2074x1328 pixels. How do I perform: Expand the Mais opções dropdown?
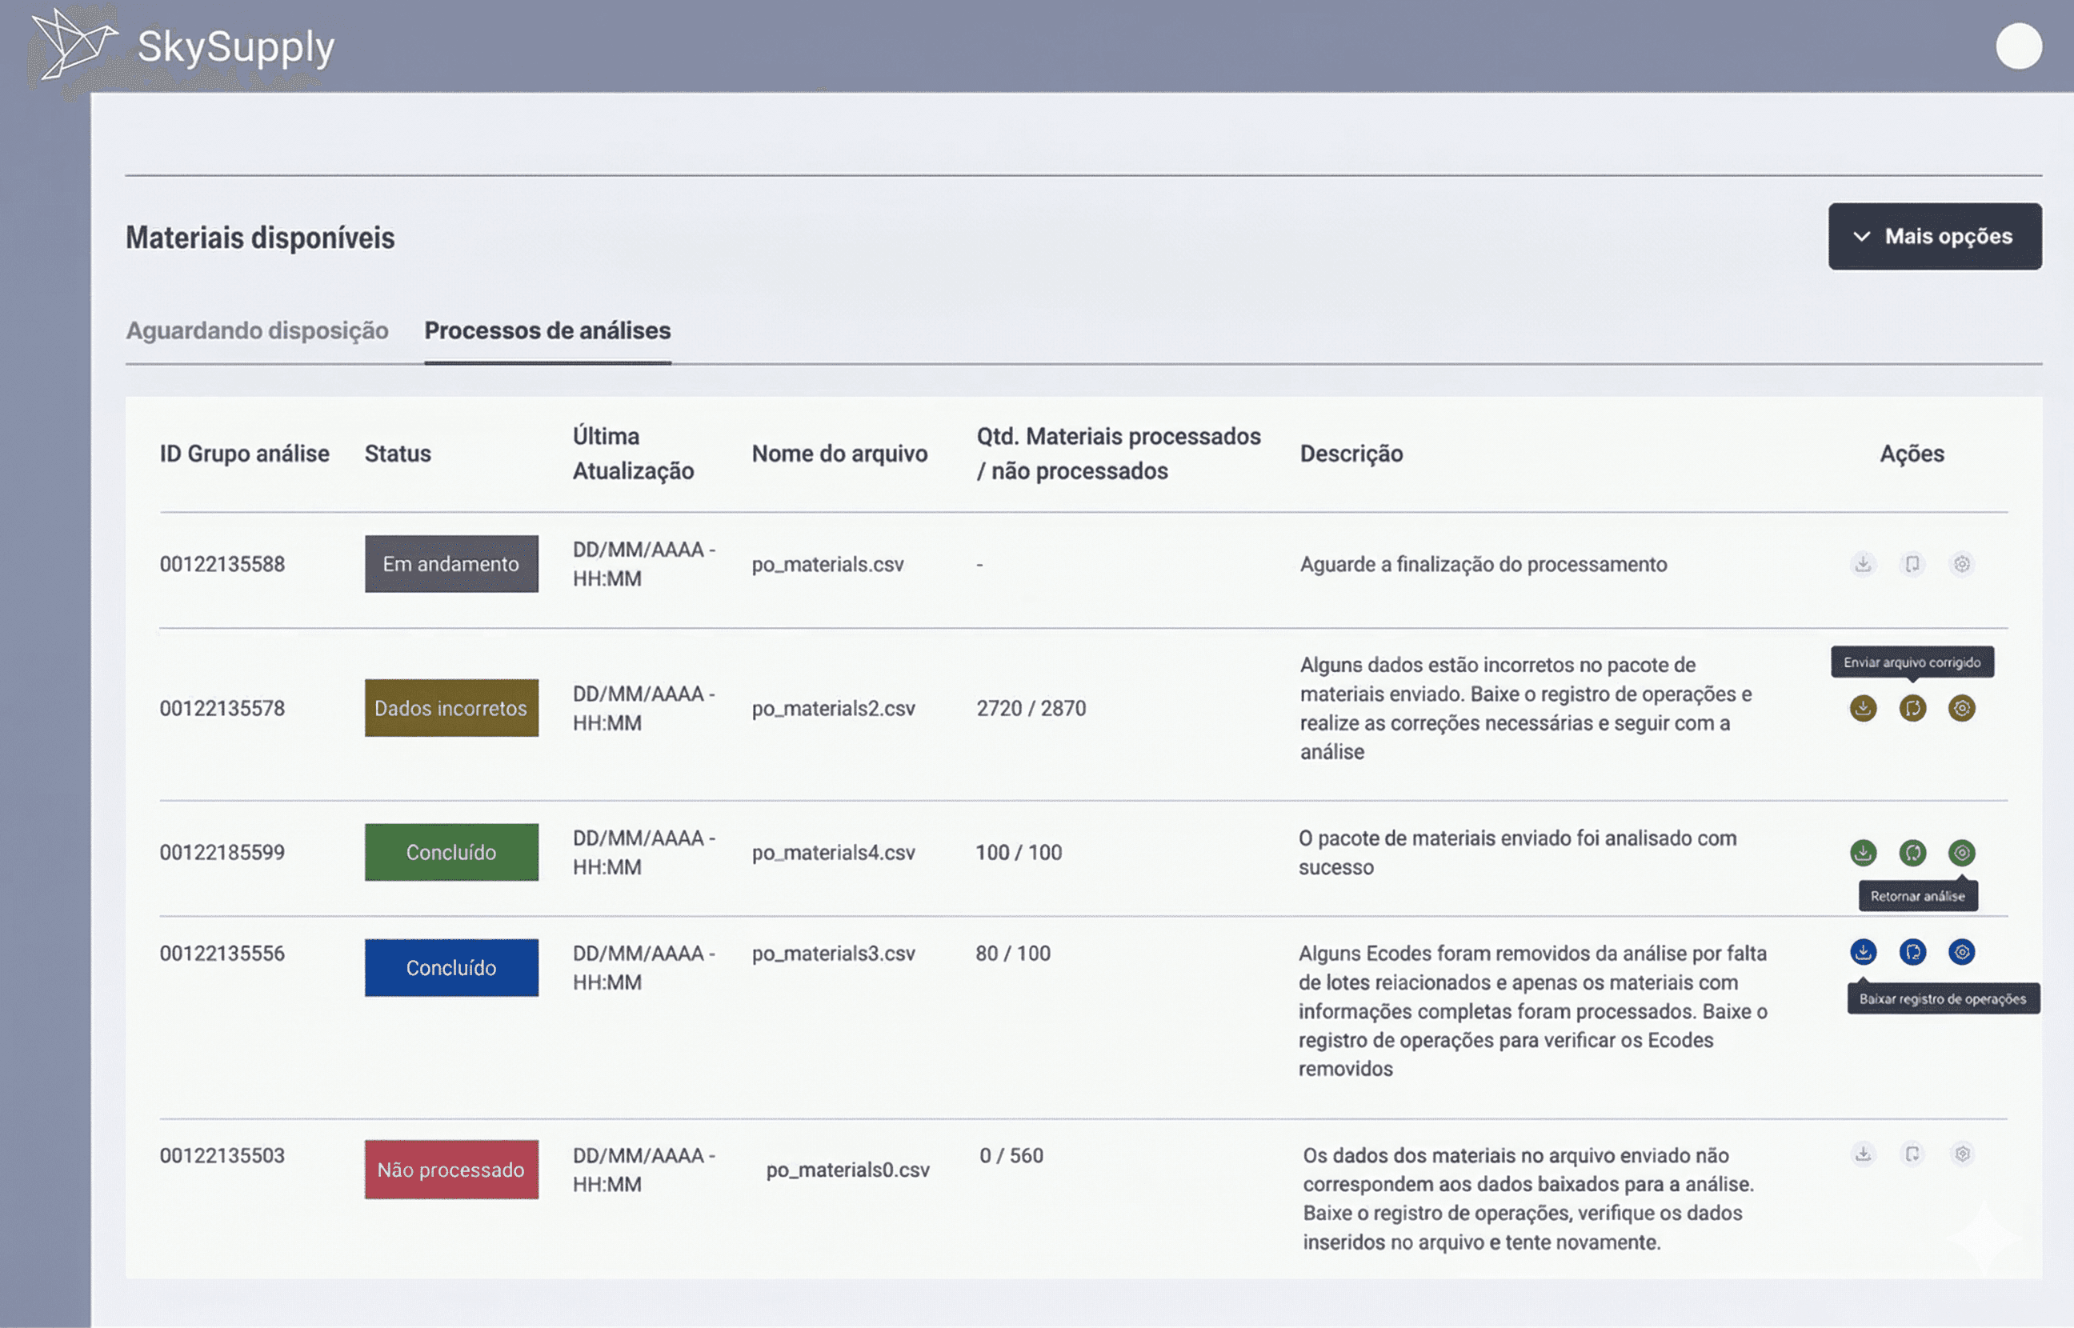click(x=1934, y=236)
